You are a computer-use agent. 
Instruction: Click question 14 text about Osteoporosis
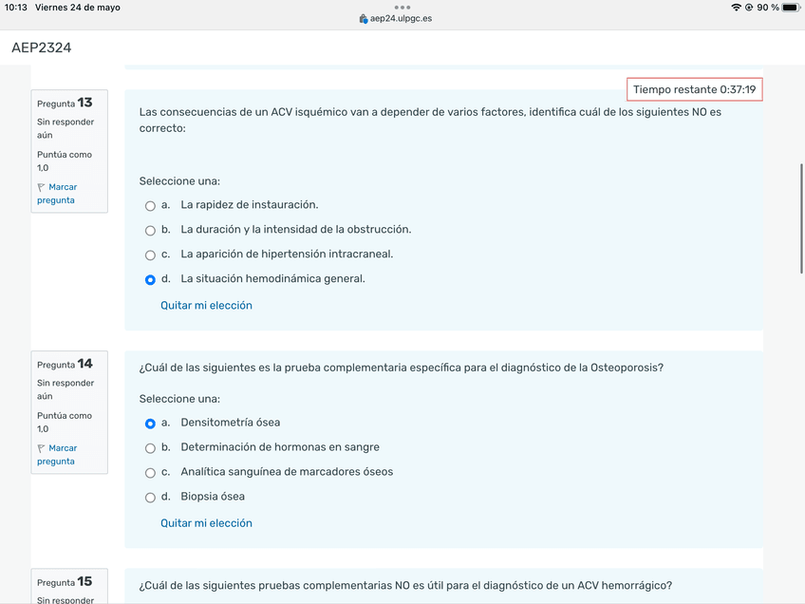pyautogui.click(x=402, y=368)
